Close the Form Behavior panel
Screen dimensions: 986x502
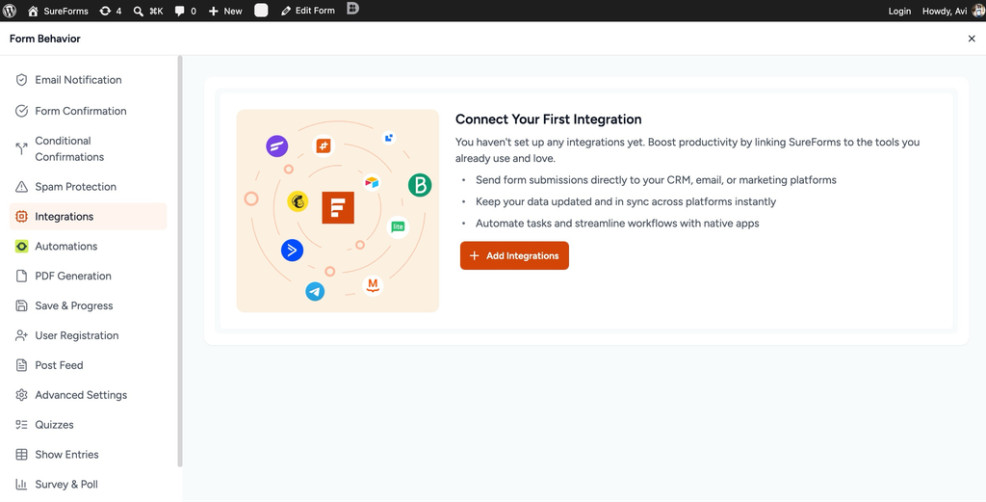click(972, 39)
